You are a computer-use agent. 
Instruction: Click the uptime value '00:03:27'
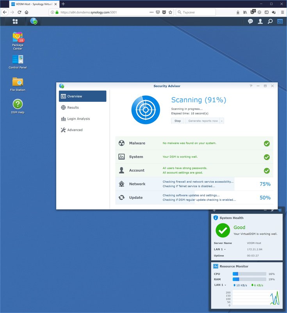pos(253,255)
